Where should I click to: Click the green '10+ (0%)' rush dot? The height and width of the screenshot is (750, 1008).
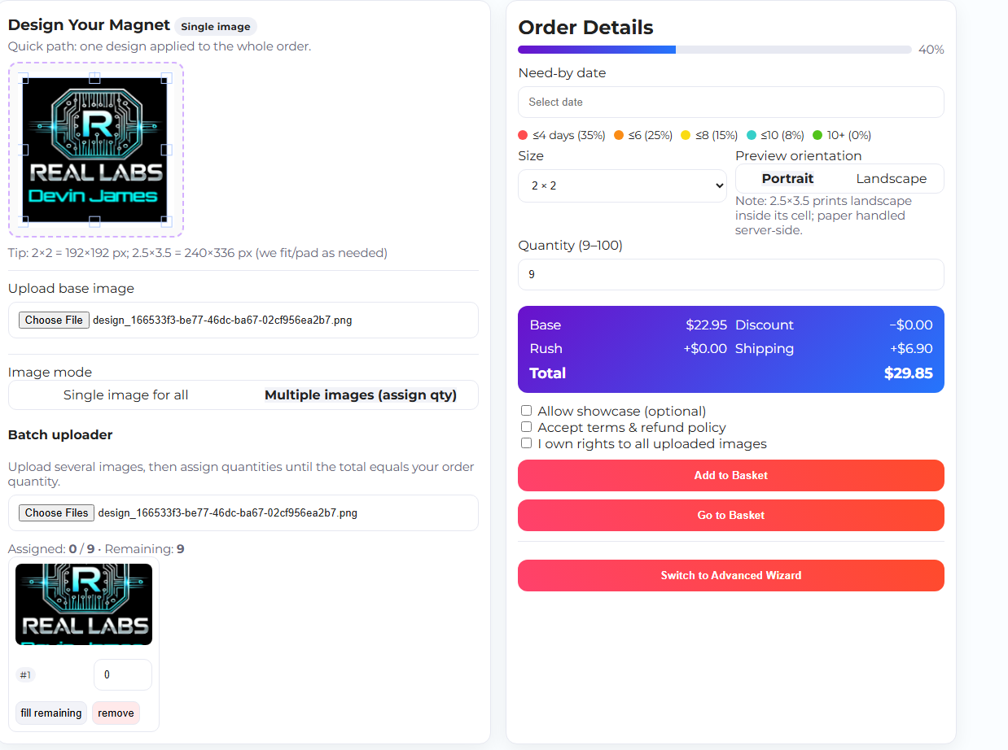pos(817,135)
